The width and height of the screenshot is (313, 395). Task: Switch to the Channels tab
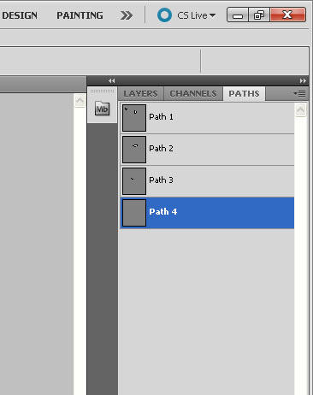[x=193, y=94]
